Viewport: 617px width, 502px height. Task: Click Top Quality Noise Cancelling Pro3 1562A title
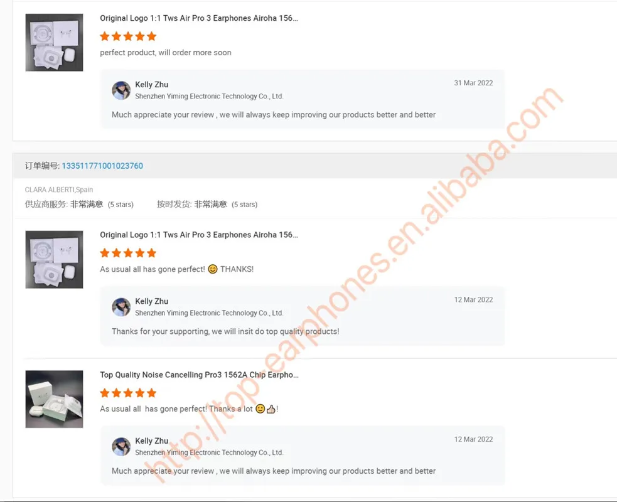(199, 375)
